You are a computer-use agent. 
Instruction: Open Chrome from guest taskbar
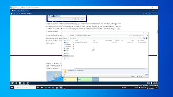[x=16, y=83]
